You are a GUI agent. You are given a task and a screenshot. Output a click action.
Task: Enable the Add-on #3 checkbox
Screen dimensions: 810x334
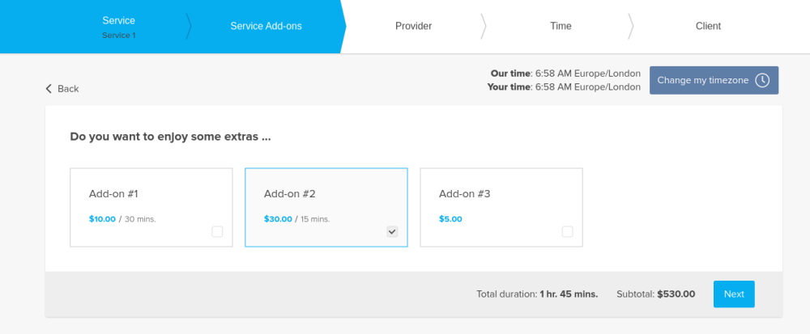(567, 232)
